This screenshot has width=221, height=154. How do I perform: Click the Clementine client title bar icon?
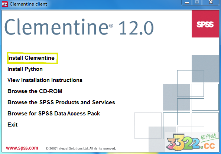point(5,4)
